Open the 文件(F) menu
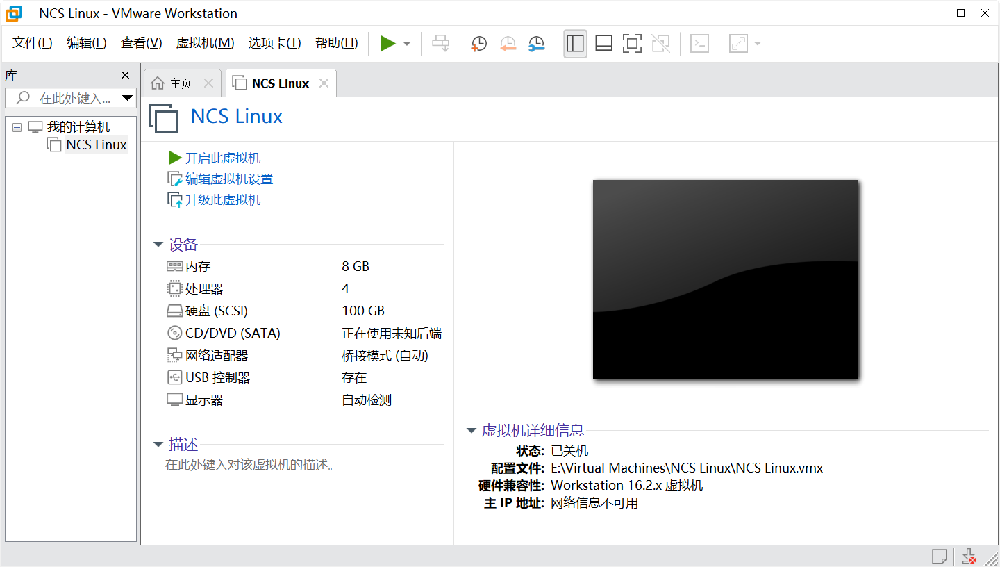1000x567 pixels. point(33,43)
